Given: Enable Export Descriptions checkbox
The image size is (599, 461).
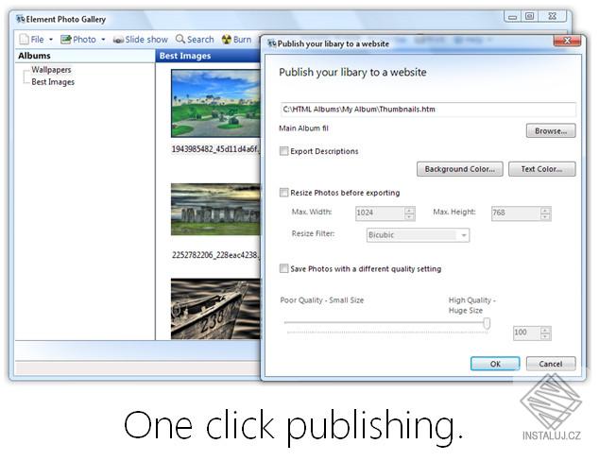Looking at the screenshot, I should 283,151.
